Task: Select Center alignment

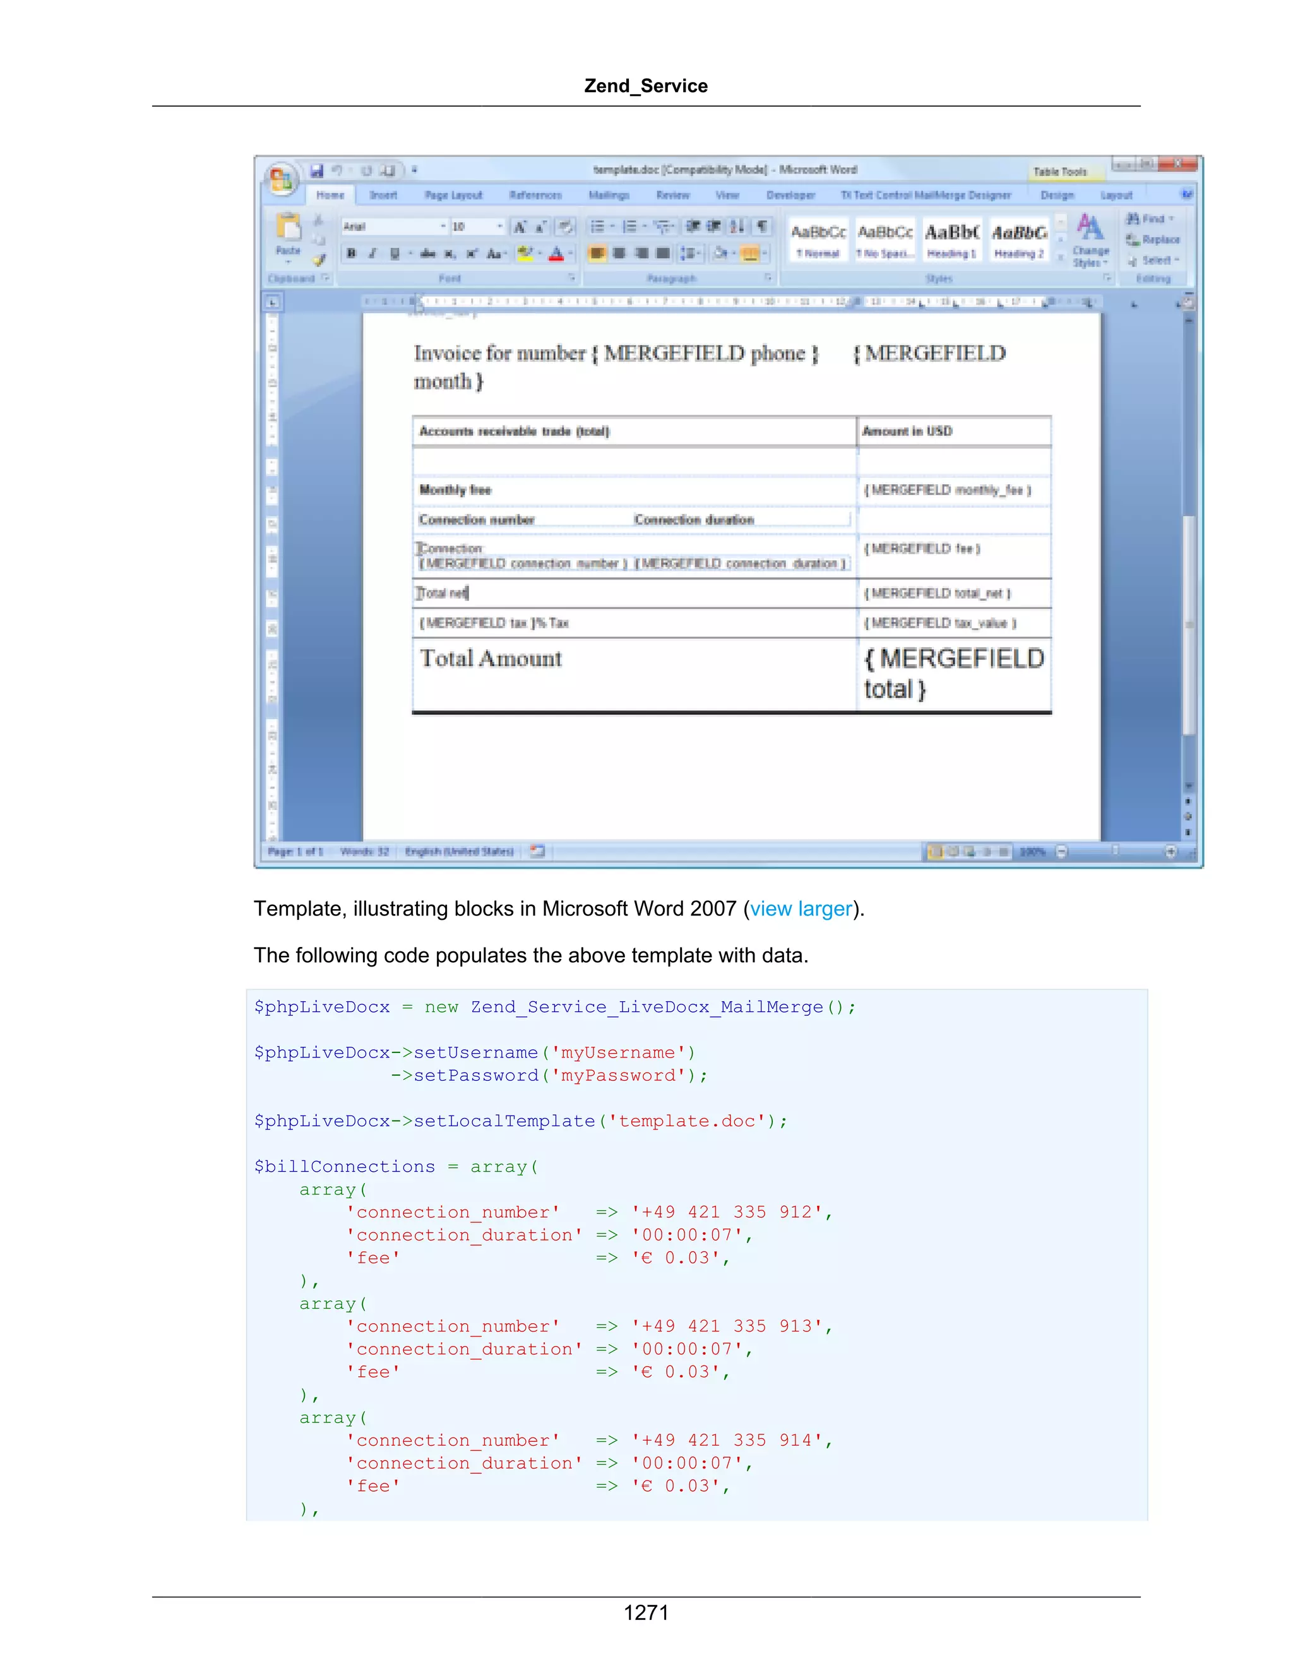Action: coord(620,253)
